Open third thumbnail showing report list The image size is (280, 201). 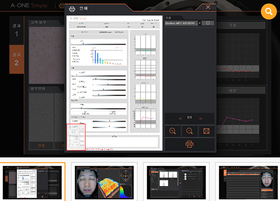point(176,182)
